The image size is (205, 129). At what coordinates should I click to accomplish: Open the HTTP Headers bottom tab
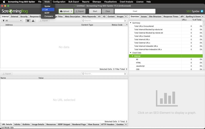point(108,124)
